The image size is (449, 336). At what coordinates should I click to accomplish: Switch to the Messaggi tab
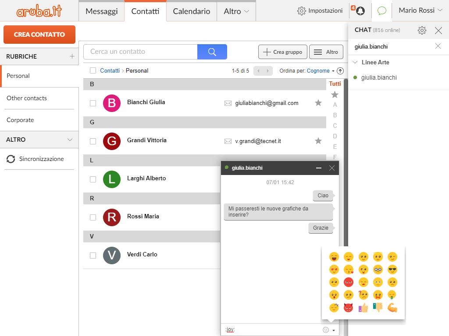point(102,11)
